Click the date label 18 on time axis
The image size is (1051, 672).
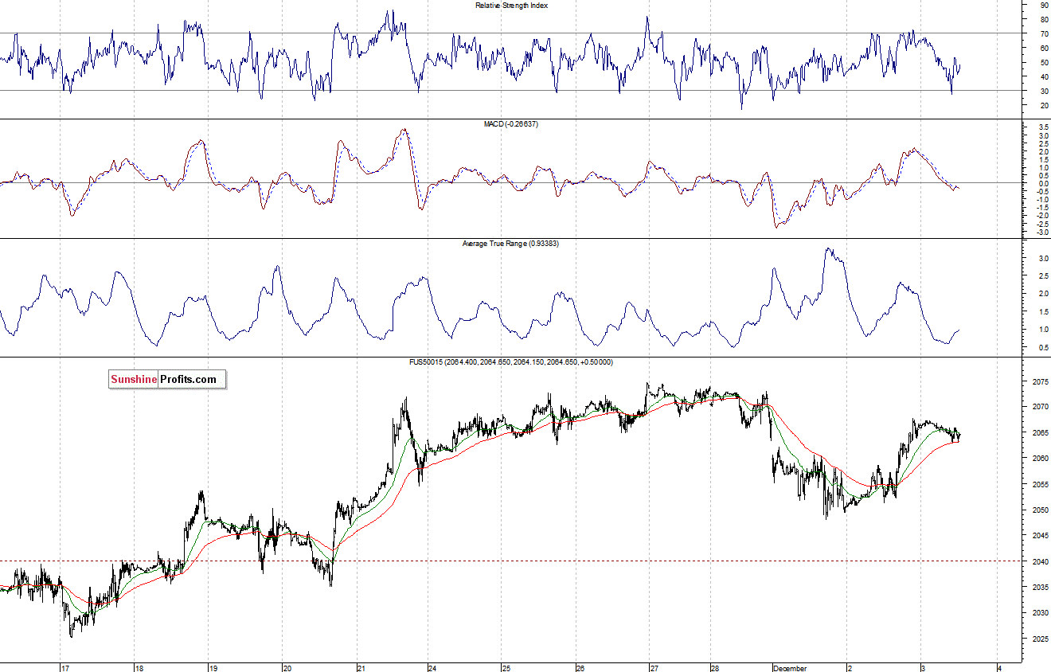coord(139,668)
